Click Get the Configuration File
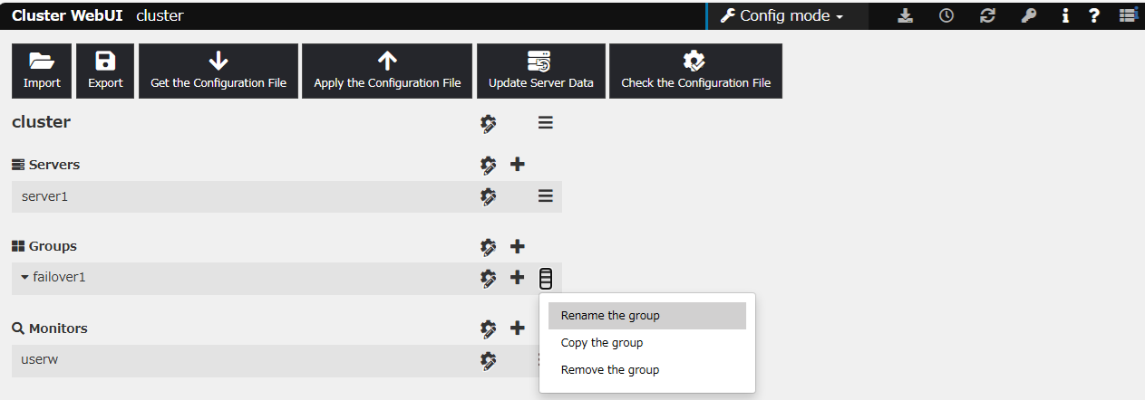Screen dimensions: 1145x400 point(218,71)
